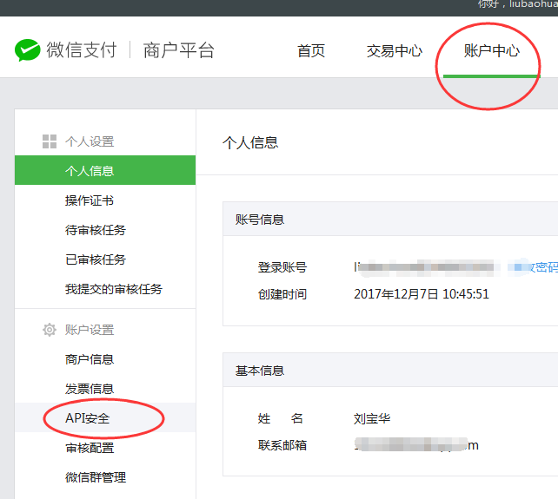Select the 账户中心 tab

point(491,50)
